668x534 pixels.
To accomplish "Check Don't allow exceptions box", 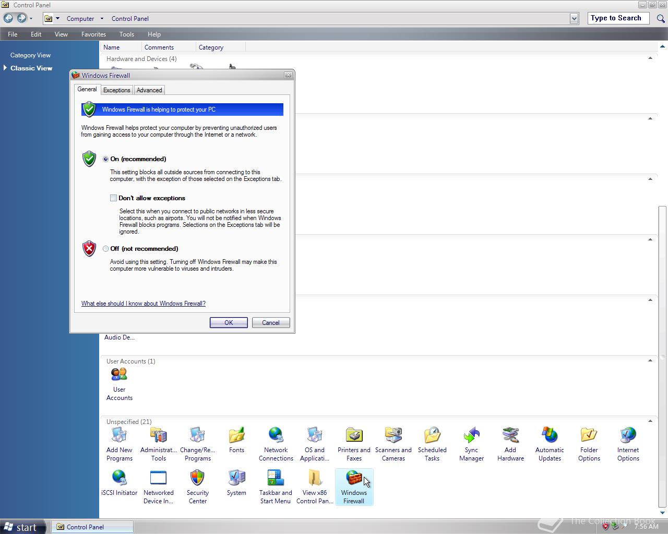I will click(113, 198).
